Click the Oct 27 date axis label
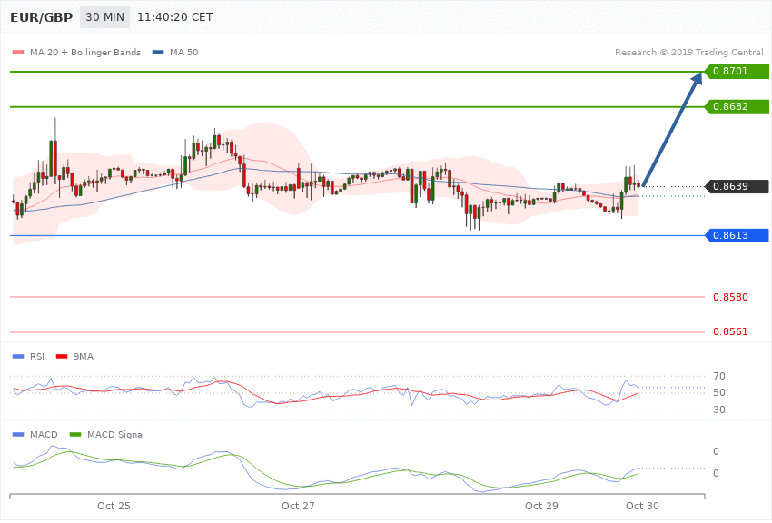 (298, 506)
